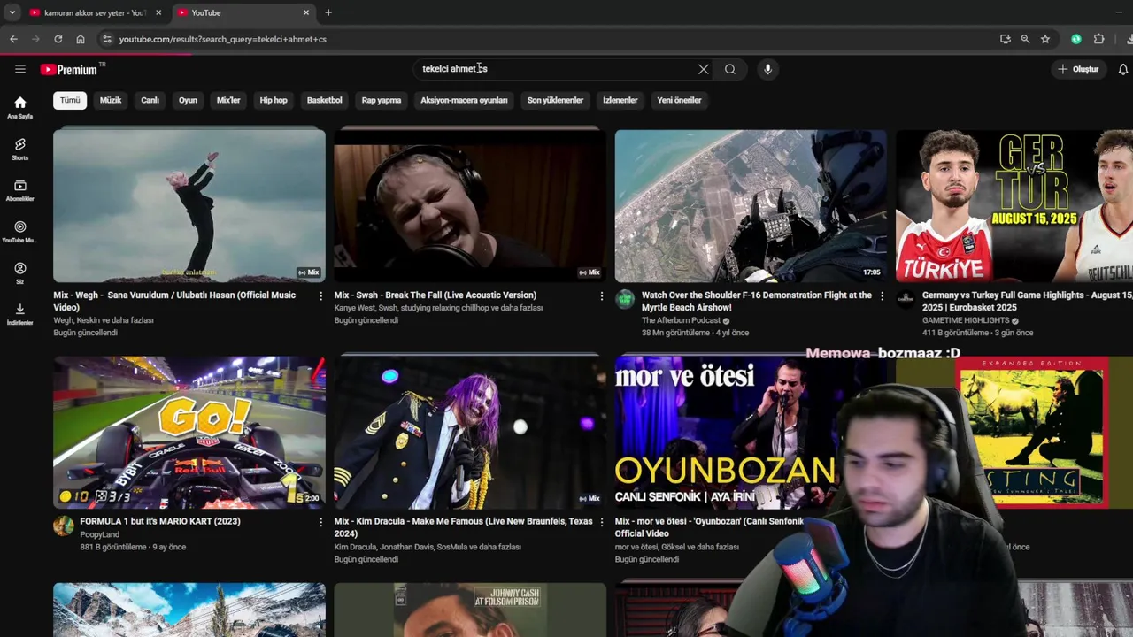
Task: Click the zoom magnifier in address bar
Action: [x=1025, y=39]
